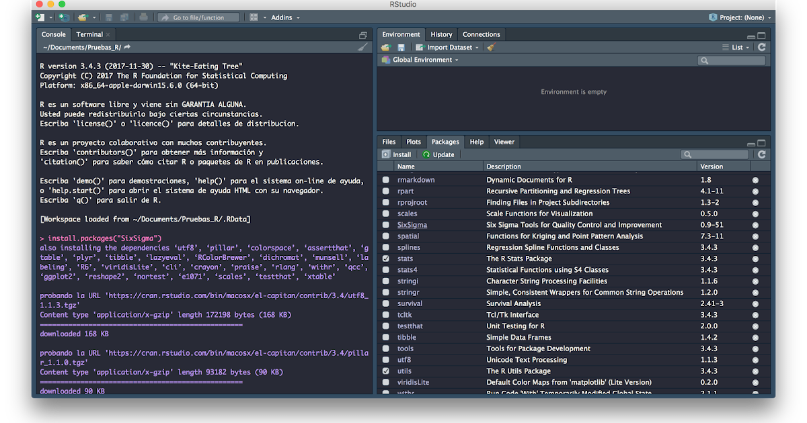The height and width of the screenshot is (423, 807).
Task: Open the workspace panes layout icon
Action: 254,17
